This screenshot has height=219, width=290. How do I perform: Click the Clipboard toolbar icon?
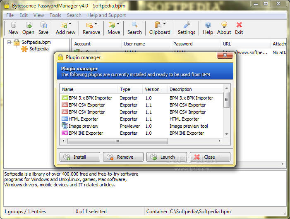[x=158, y=25]
